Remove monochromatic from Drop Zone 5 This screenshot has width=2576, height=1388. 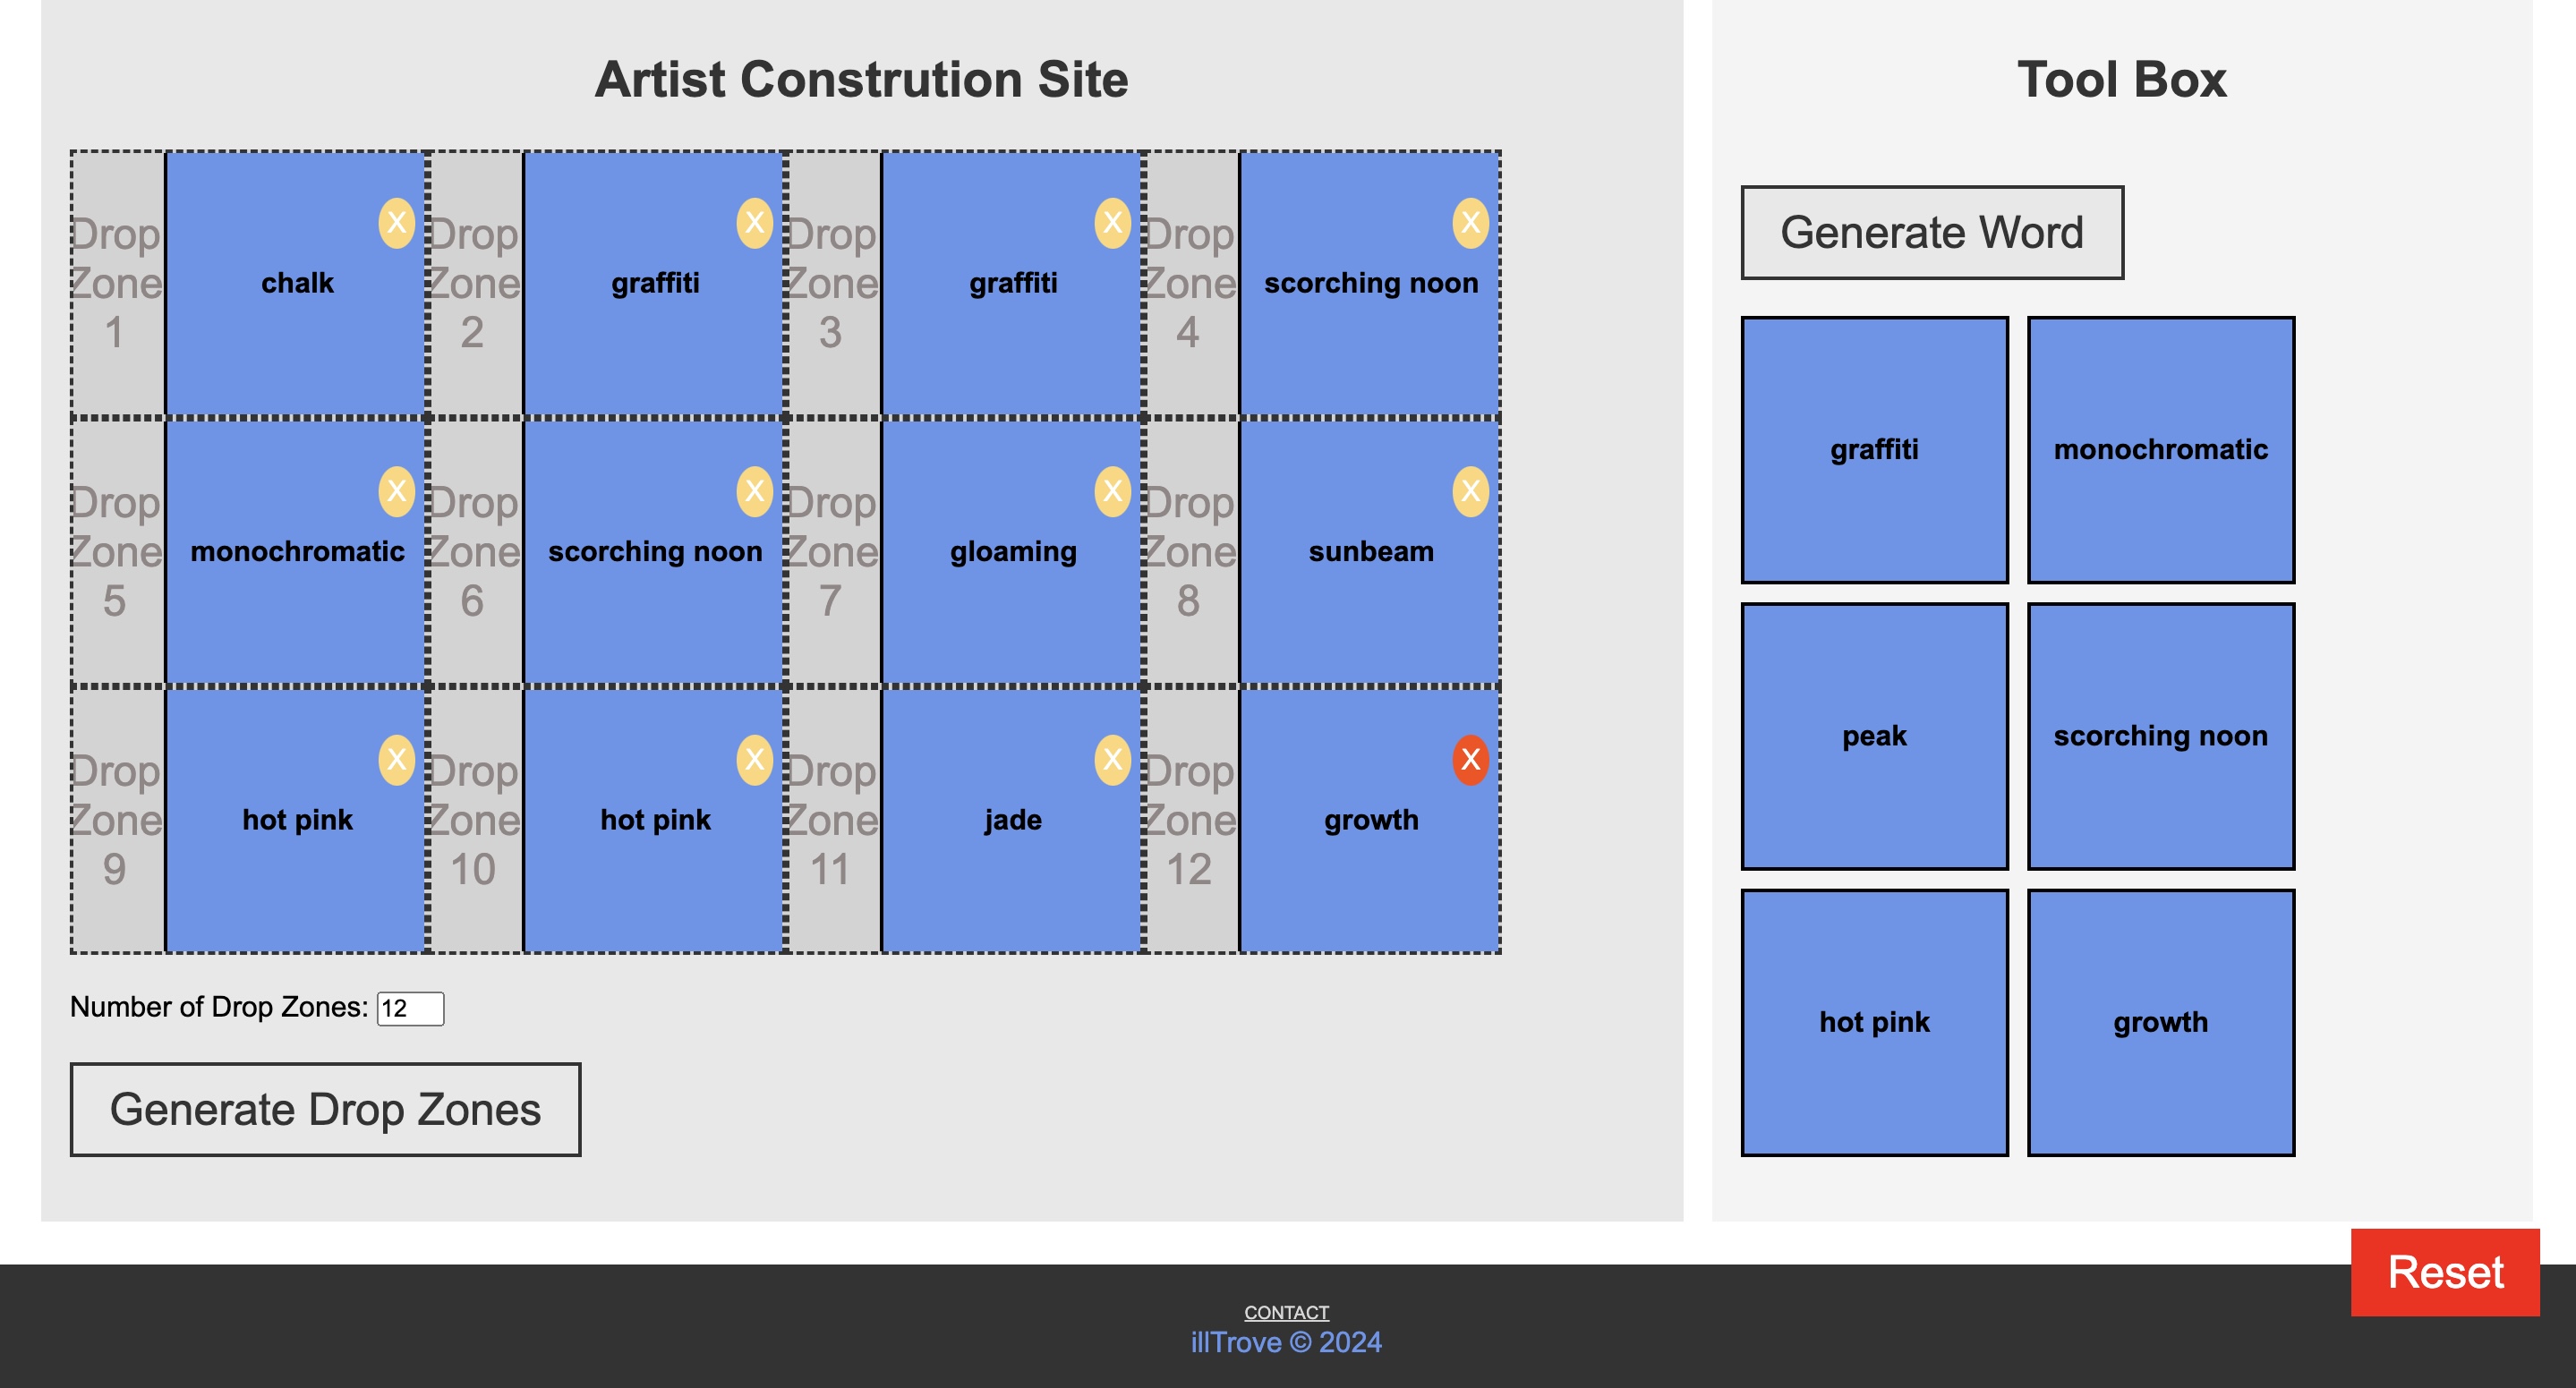click(396, 491)
